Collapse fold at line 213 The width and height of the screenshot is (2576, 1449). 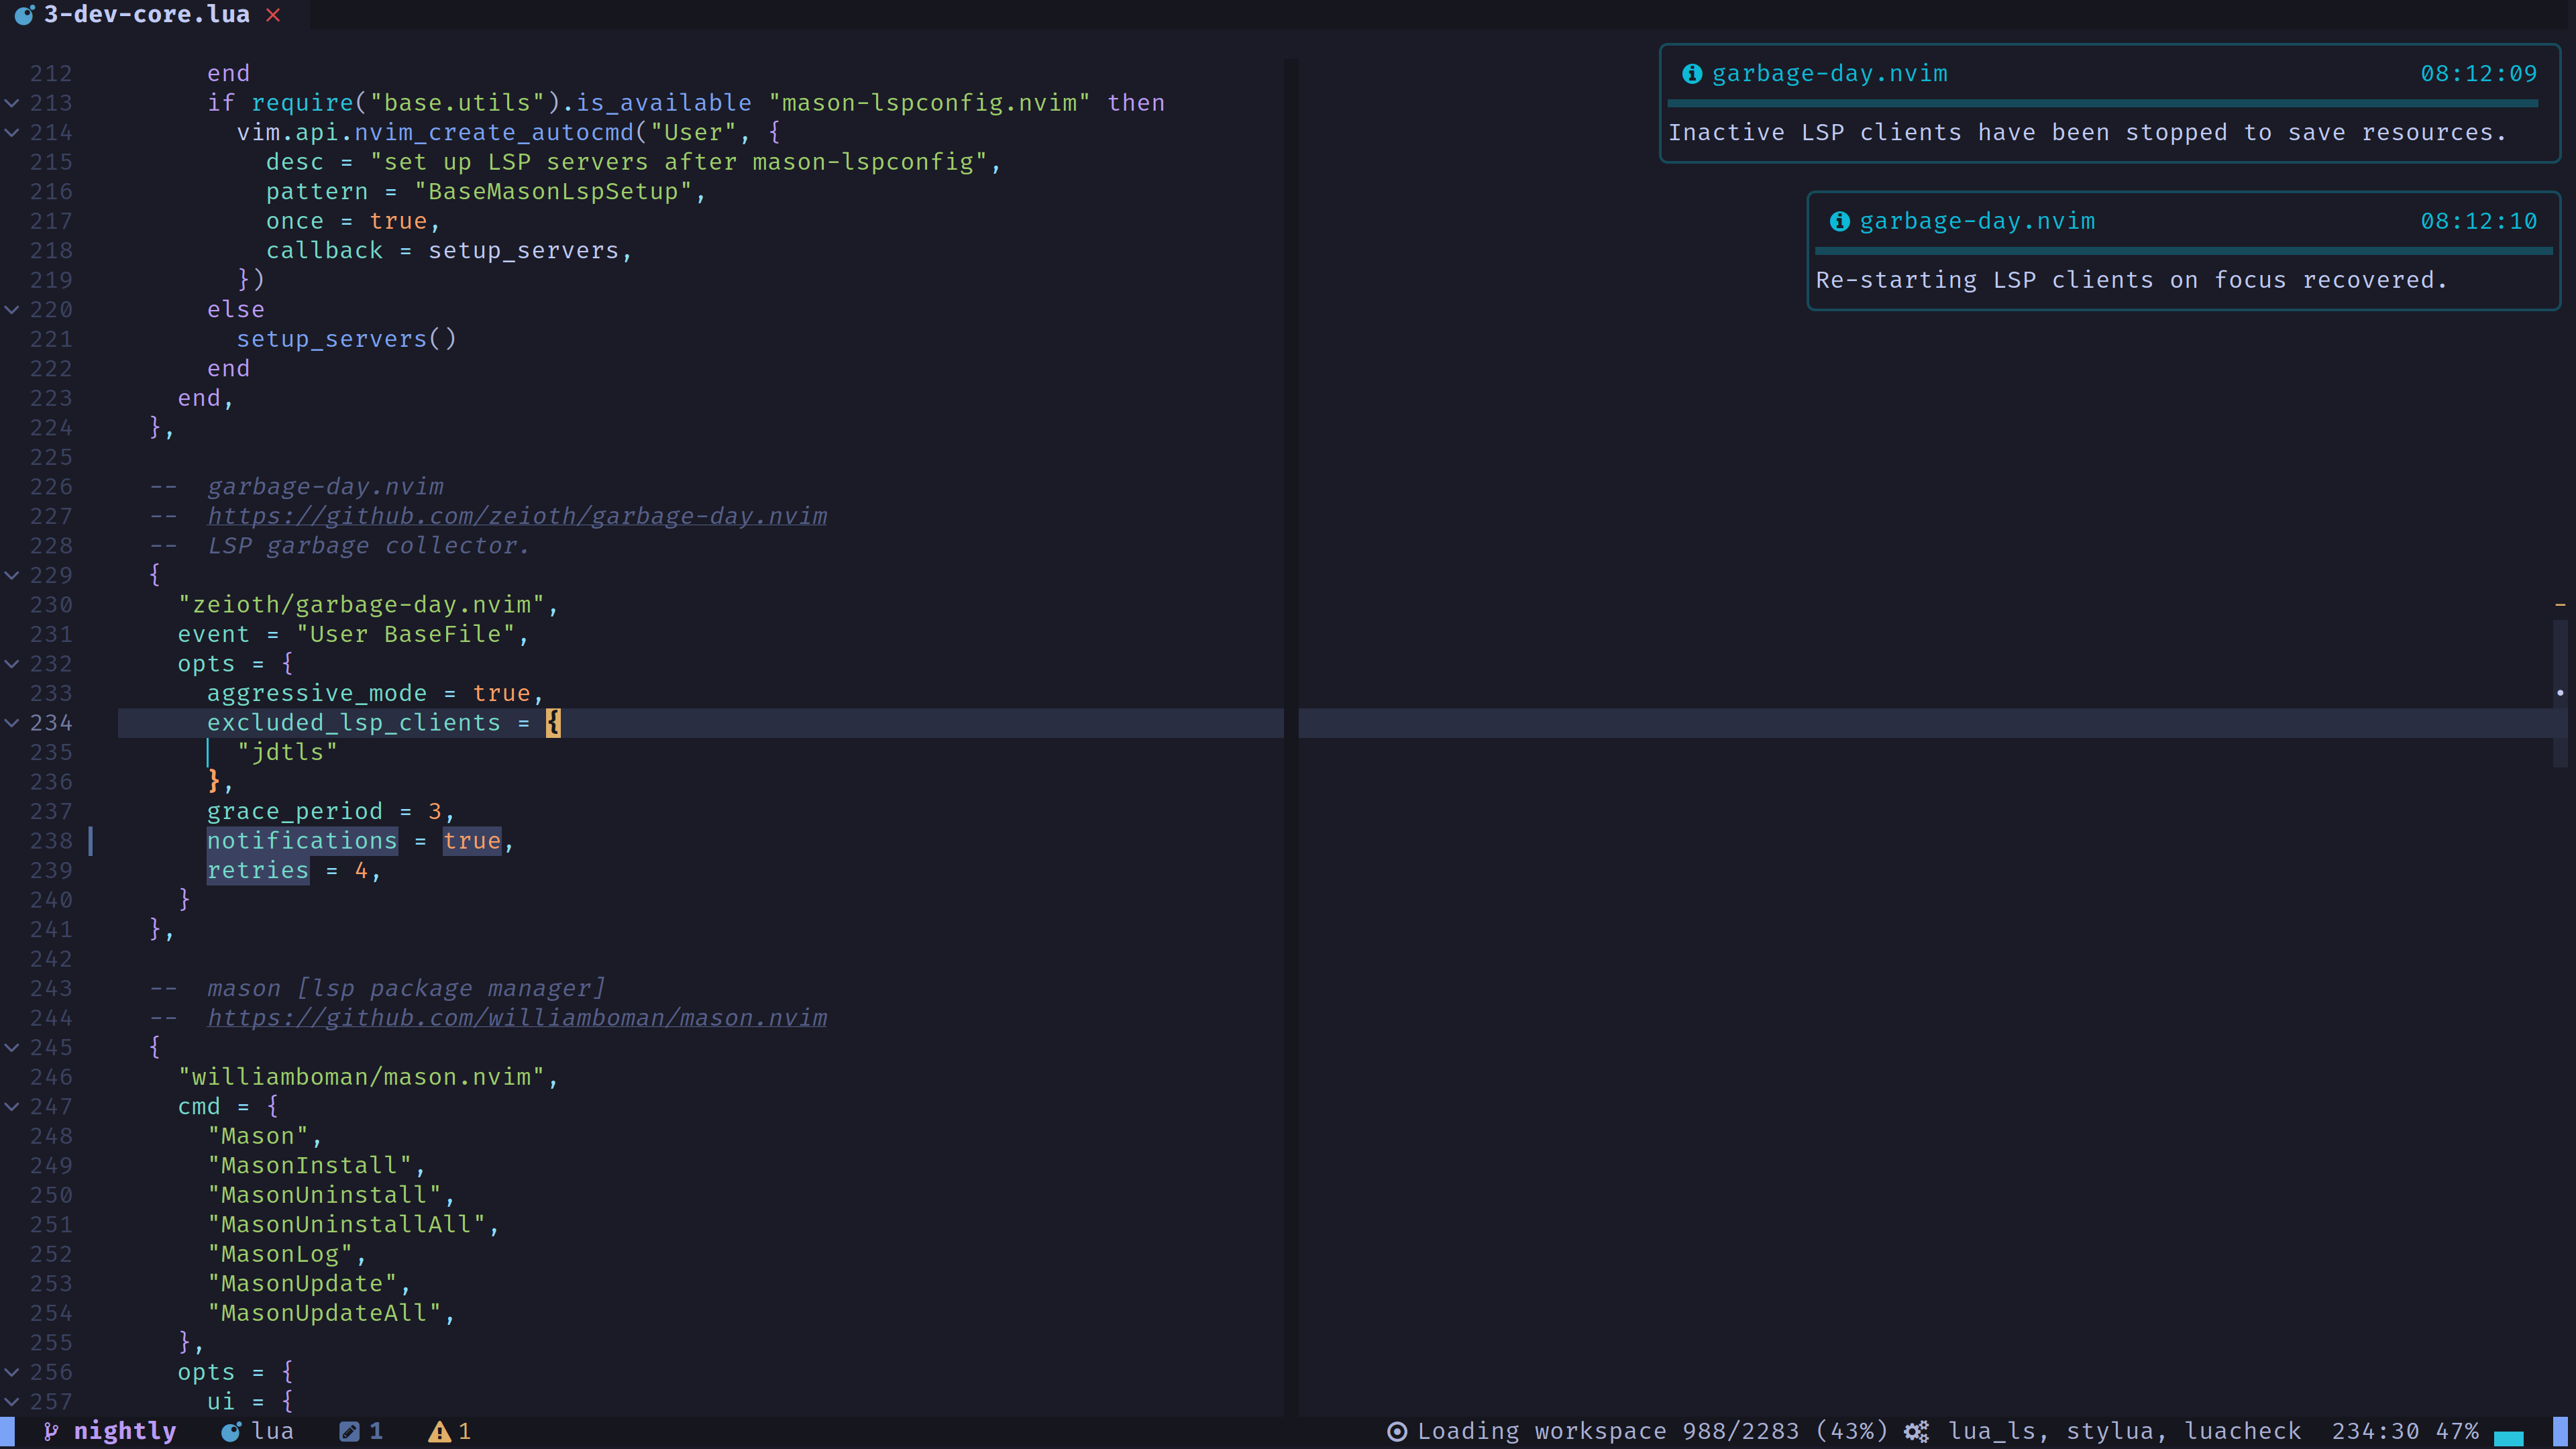click(12, 103)
